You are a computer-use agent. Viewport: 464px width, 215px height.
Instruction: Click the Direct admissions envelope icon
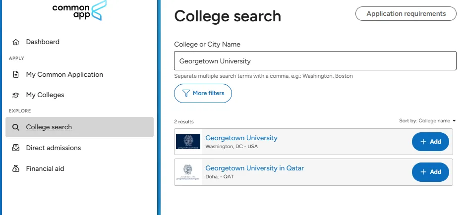pyautogui.click(x=16, y=148)
